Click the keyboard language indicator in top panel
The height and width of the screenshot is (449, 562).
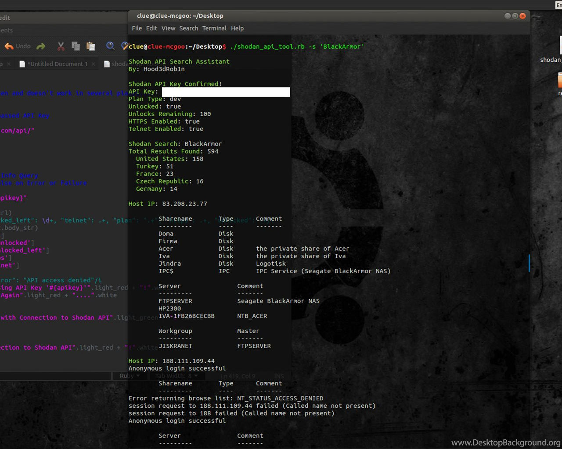click(x=558, y=5)
